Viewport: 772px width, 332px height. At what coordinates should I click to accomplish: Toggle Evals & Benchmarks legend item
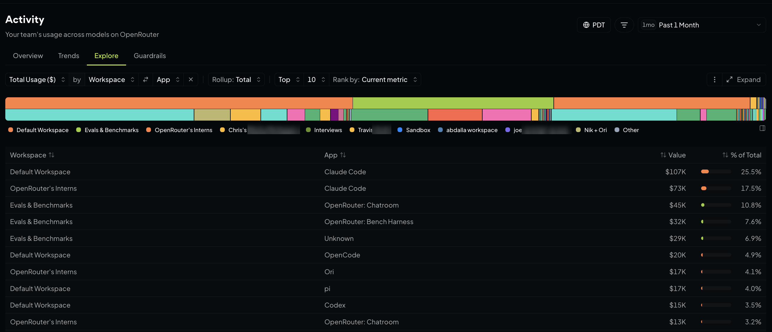pyautogui.click(x=107, y=130)
